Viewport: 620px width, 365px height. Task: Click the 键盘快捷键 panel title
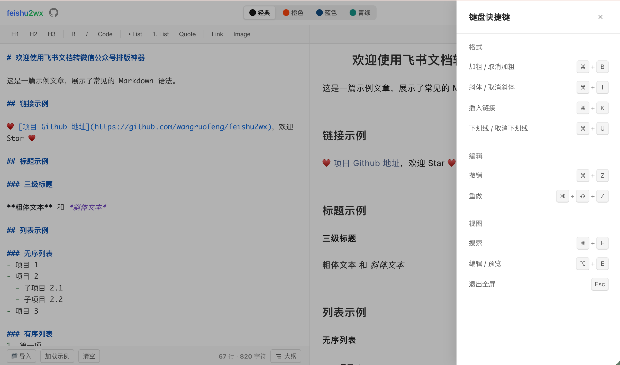tap(489, 17)
